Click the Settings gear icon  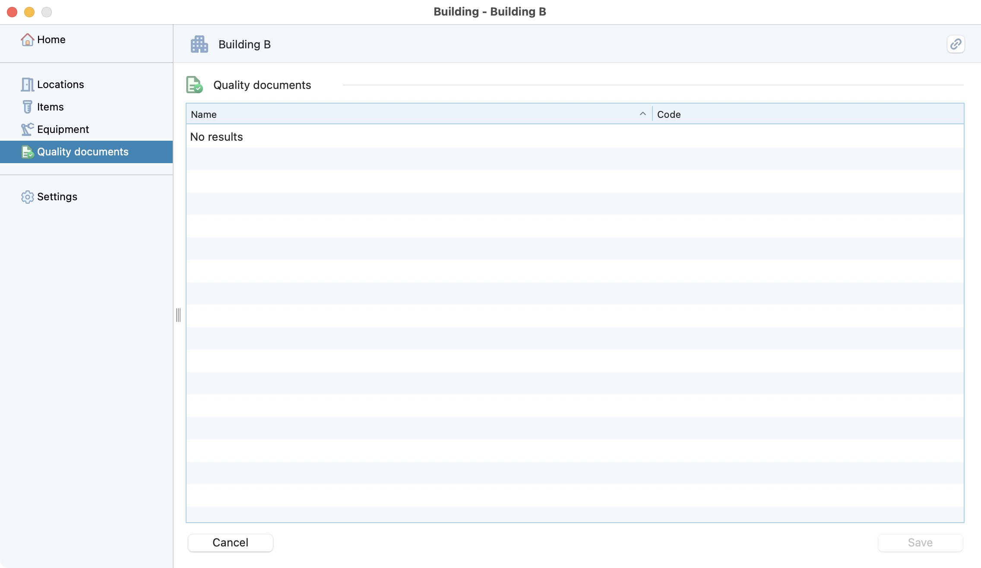click(x=28, y=197)
